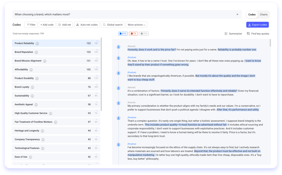
Task: Toggle the 61% positive sentiment filter
Action: coord(123,33)
